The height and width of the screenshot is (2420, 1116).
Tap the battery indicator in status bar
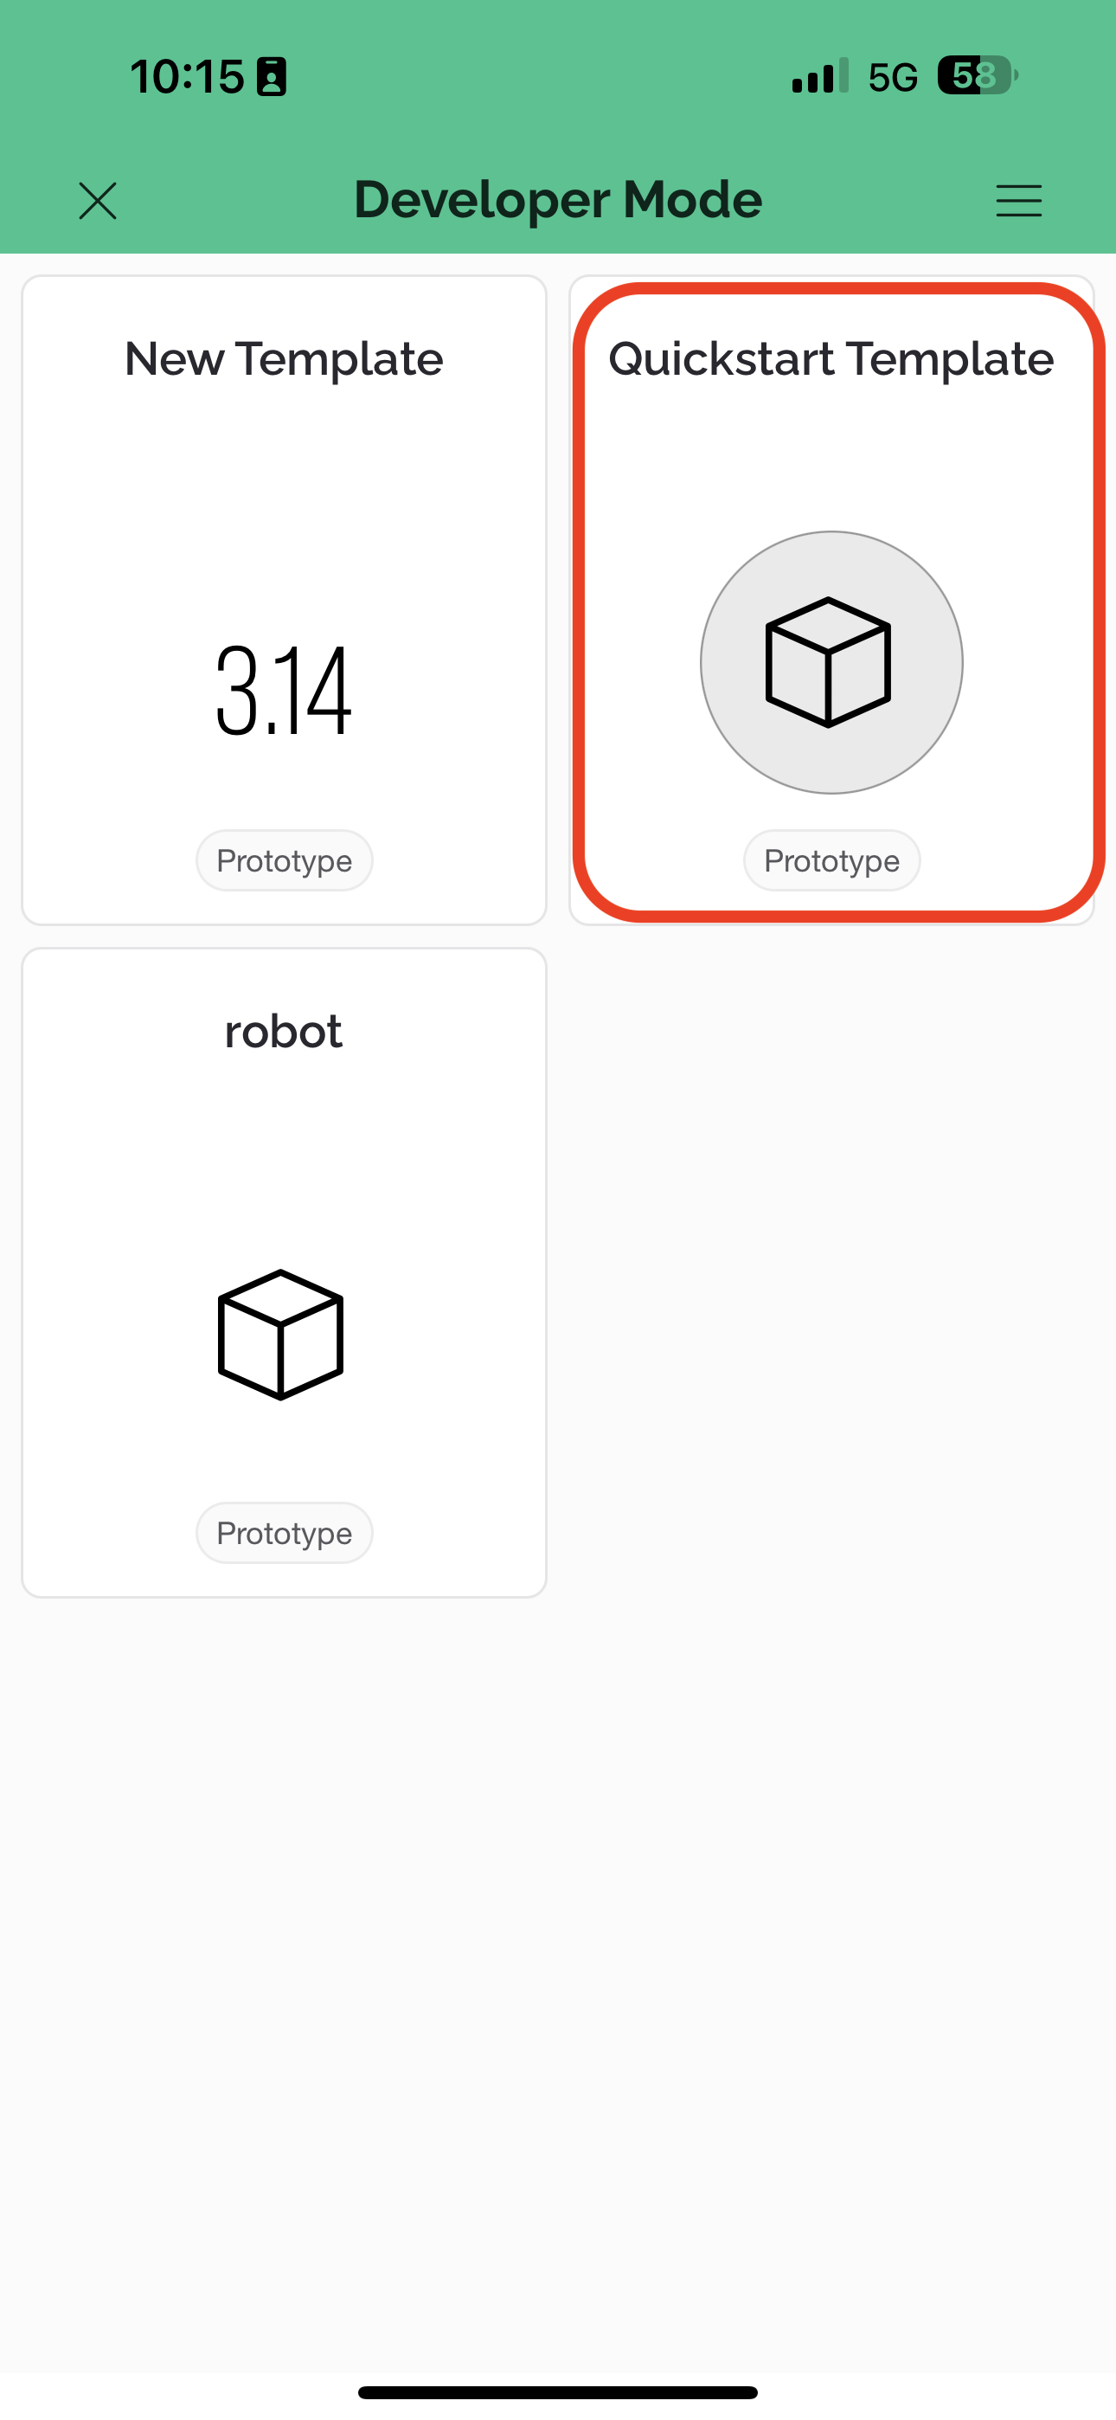(978, 75)
